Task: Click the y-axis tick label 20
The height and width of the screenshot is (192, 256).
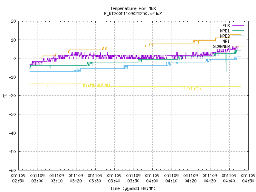Action: (x=13, y=21)
